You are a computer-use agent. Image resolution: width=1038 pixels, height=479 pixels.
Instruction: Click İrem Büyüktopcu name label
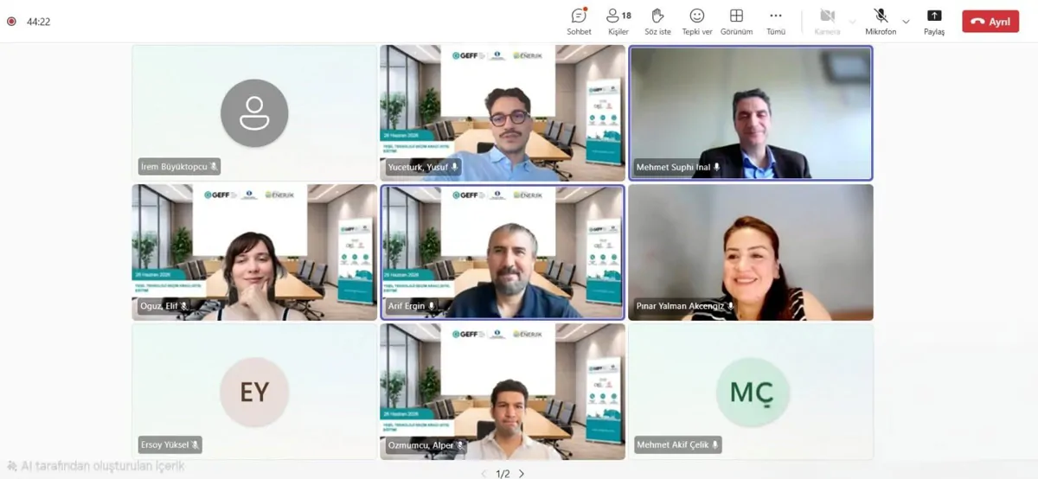[179, 167]
